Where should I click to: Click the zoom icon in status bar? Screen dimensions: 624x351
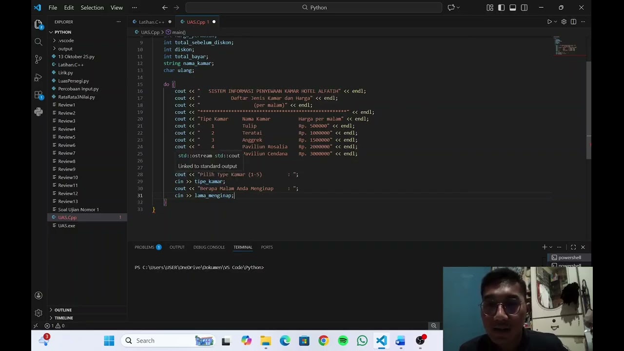433,326
